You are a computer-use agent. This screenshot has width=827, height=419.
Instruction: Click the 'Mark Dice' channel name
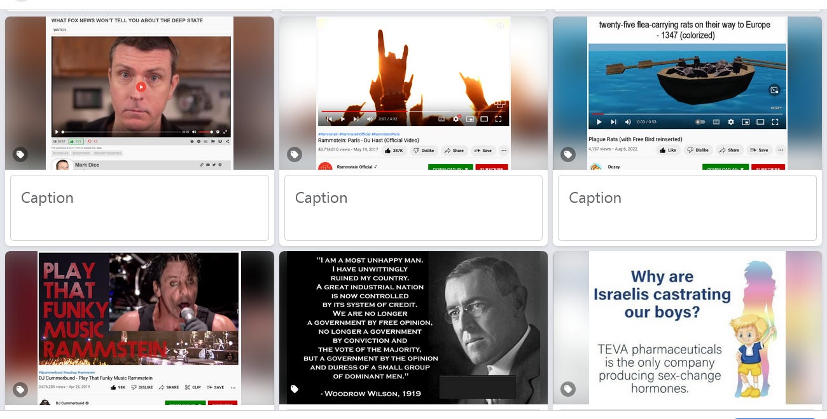pyautogui.click(x=87, y=165)
